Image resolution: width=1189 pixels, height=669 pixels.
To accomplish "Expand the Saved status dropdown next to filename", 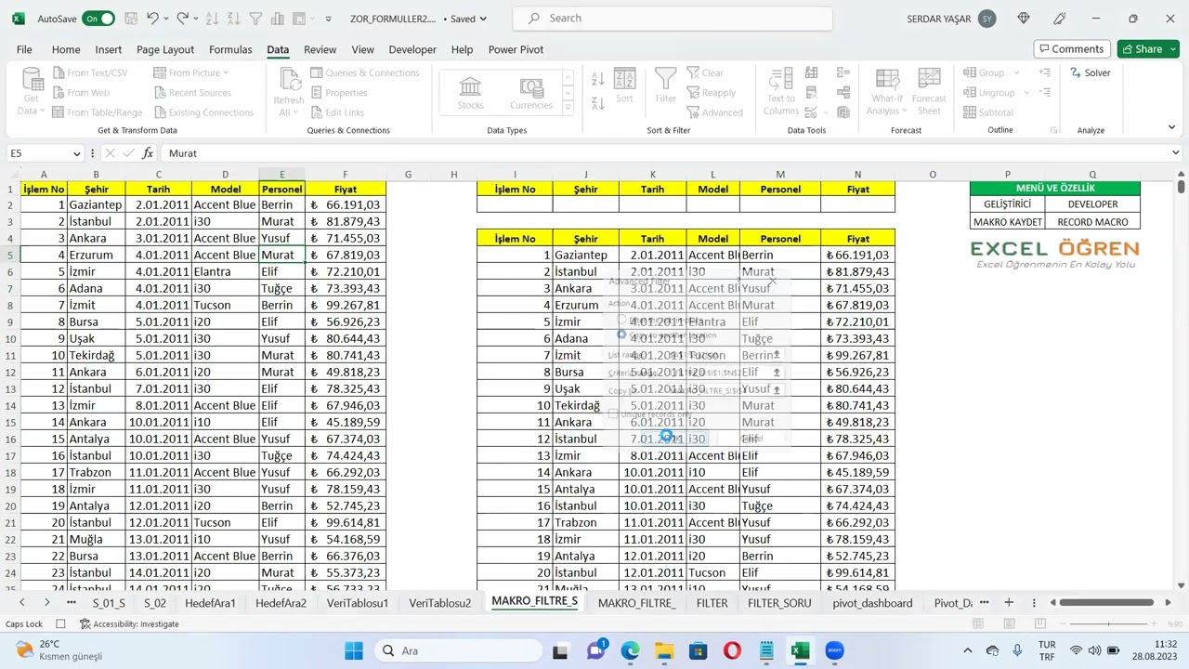I will pos(485,19).
